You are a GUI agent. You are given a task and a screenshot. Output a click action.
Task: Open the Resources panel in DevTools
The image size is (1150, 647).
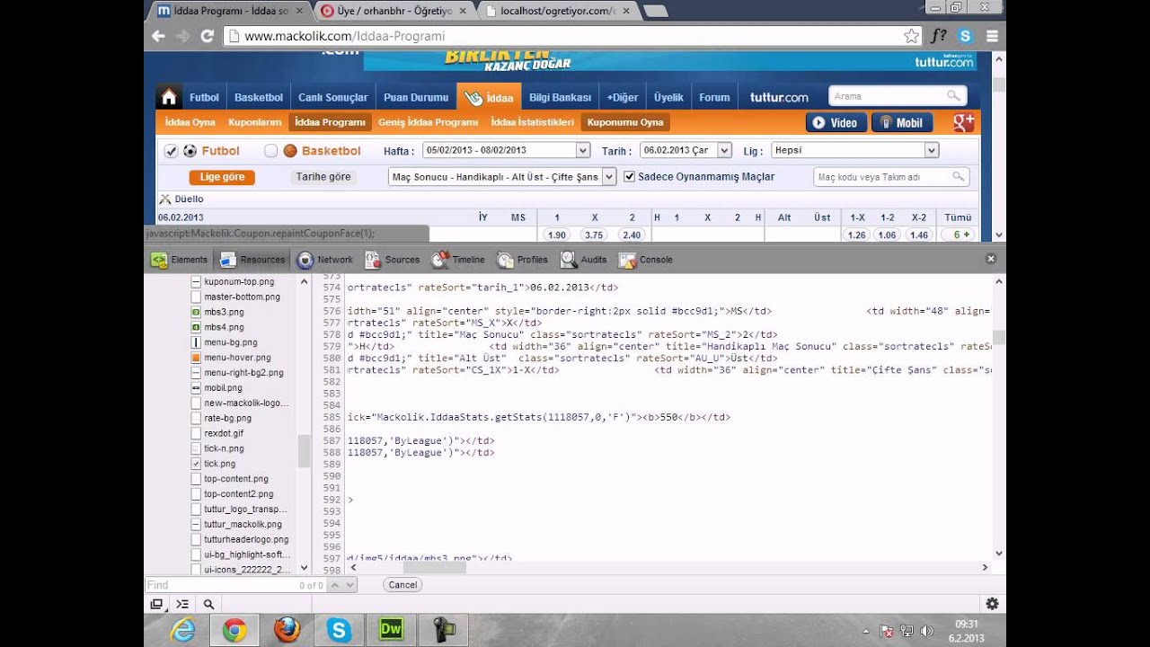coord(252,260)
